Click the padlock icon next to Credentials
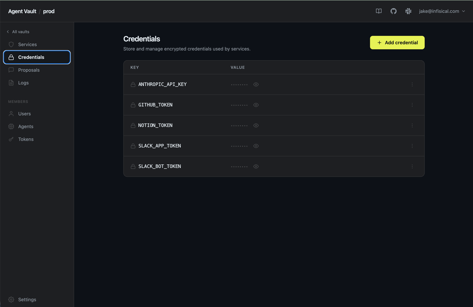The height and width of the screenshot is (307, 473). (x=11, y=57)
